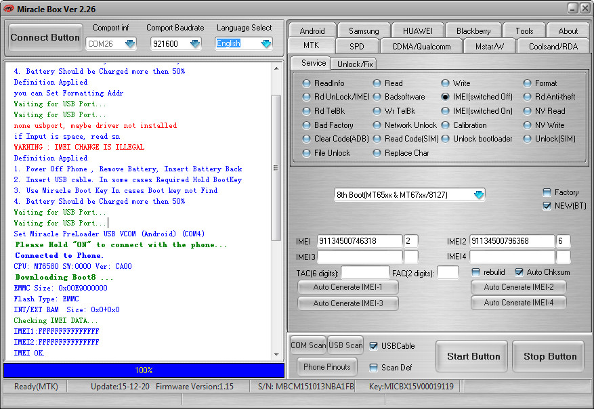Select the MTK tab

(312, 45)
